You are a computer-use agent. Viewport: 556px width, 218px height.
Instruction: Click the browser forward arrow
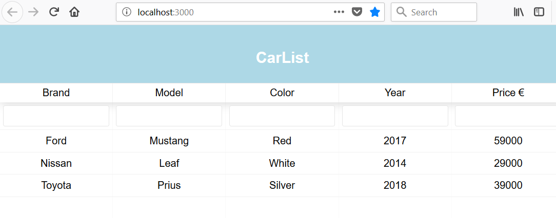33,12
